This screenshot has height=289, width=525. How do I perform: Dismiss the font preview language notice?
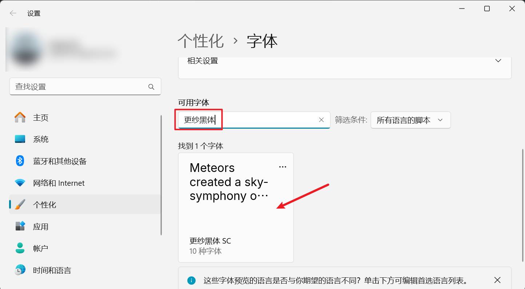497,280
